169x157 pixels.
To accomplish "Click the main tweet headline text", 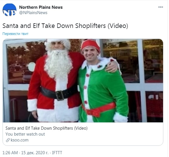I will [x=65, y=26].
